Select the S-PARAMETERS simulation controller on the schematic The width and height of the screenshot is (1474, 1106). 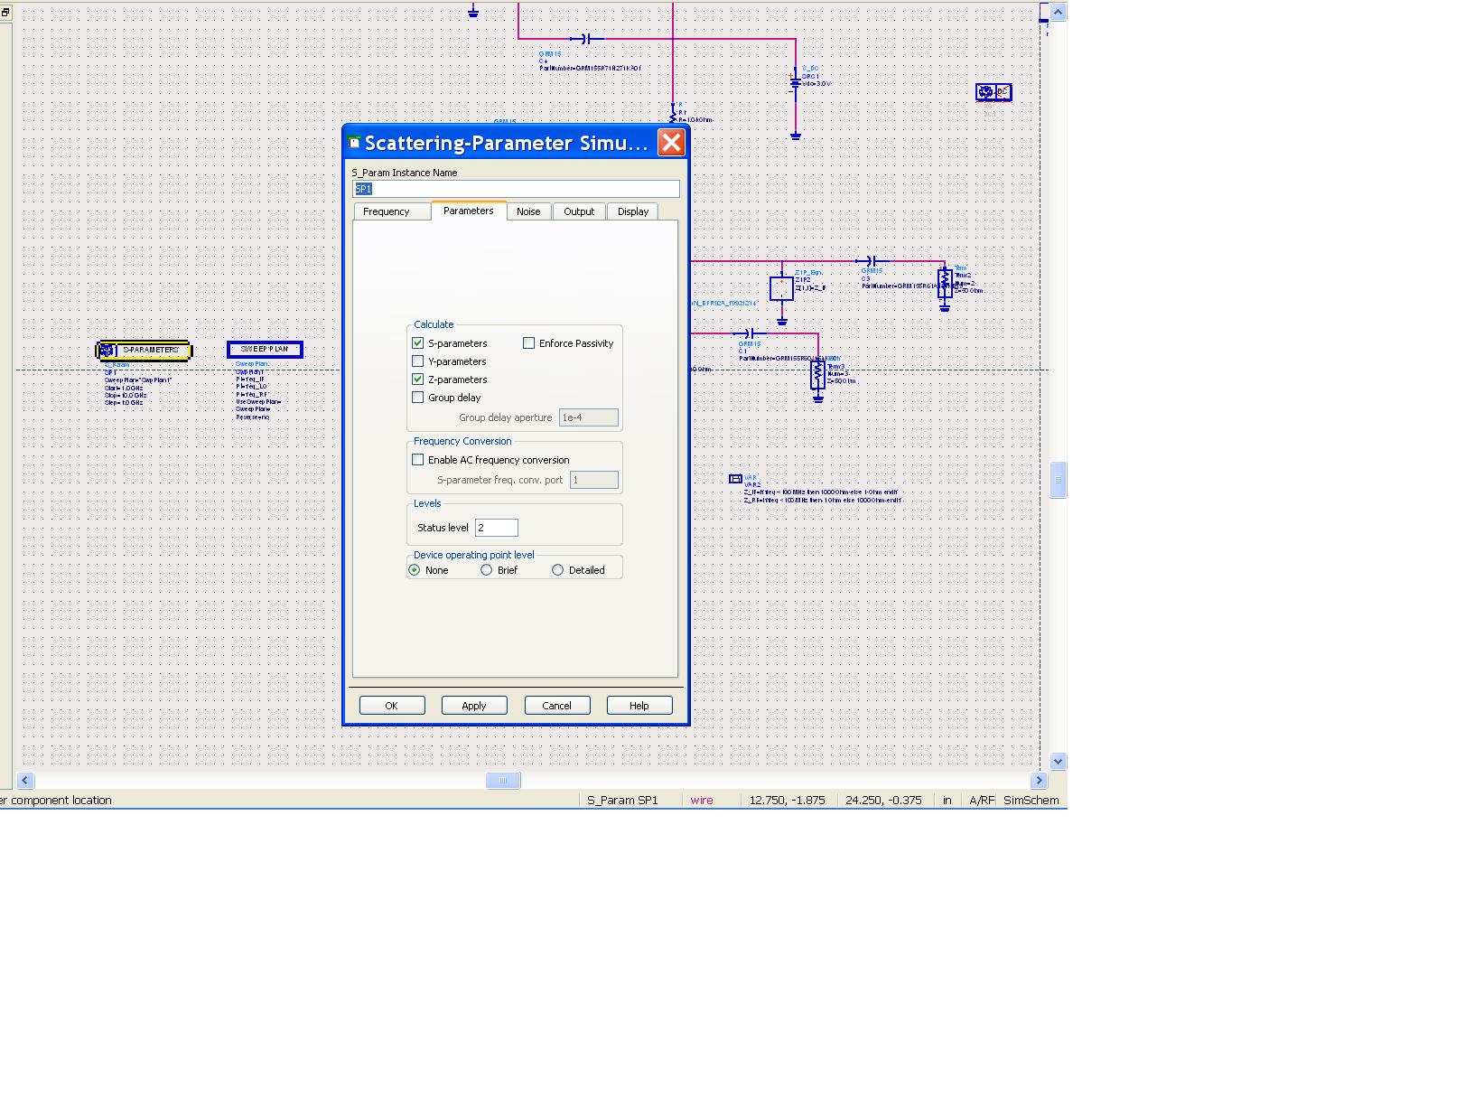(145, 350)
